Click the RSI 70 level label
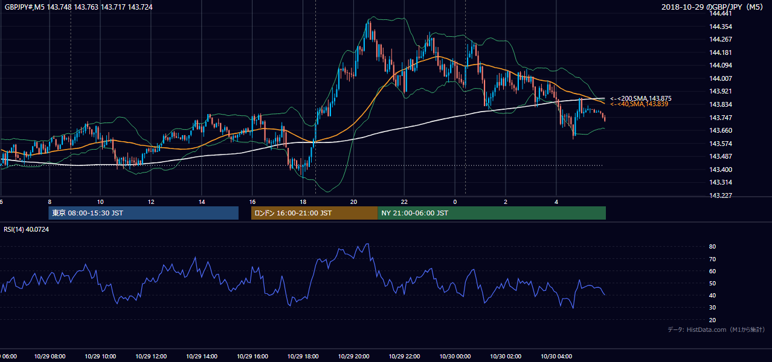Image resolution: width=772 pixels, height=362 pixels. (713, 259)
